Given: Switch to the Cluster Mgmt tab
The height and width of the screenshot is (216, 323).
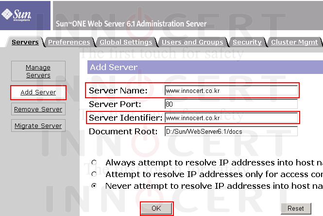Looking at the screenshot, I should (x=294, y=42).
